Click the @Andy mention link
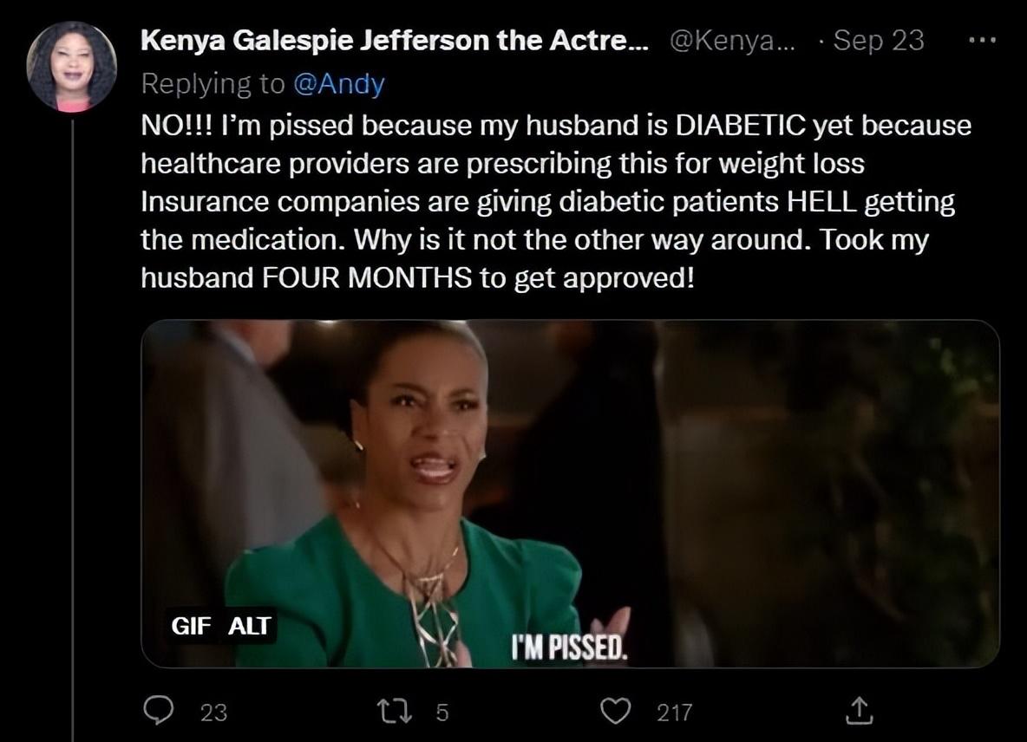1027x742 pixels. (338, 84)
